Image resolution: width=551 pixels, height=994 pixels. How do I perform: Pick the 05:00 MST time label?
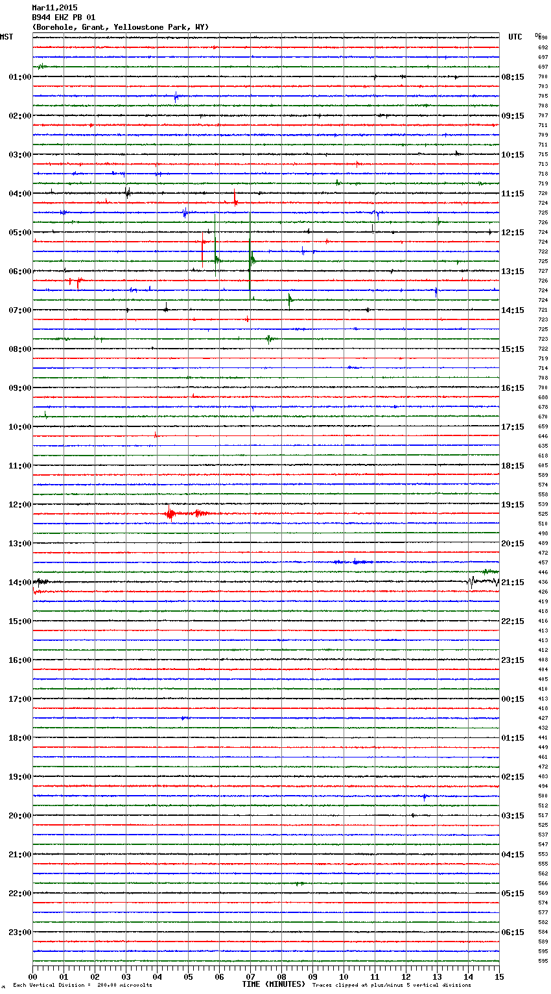[19, 233]
